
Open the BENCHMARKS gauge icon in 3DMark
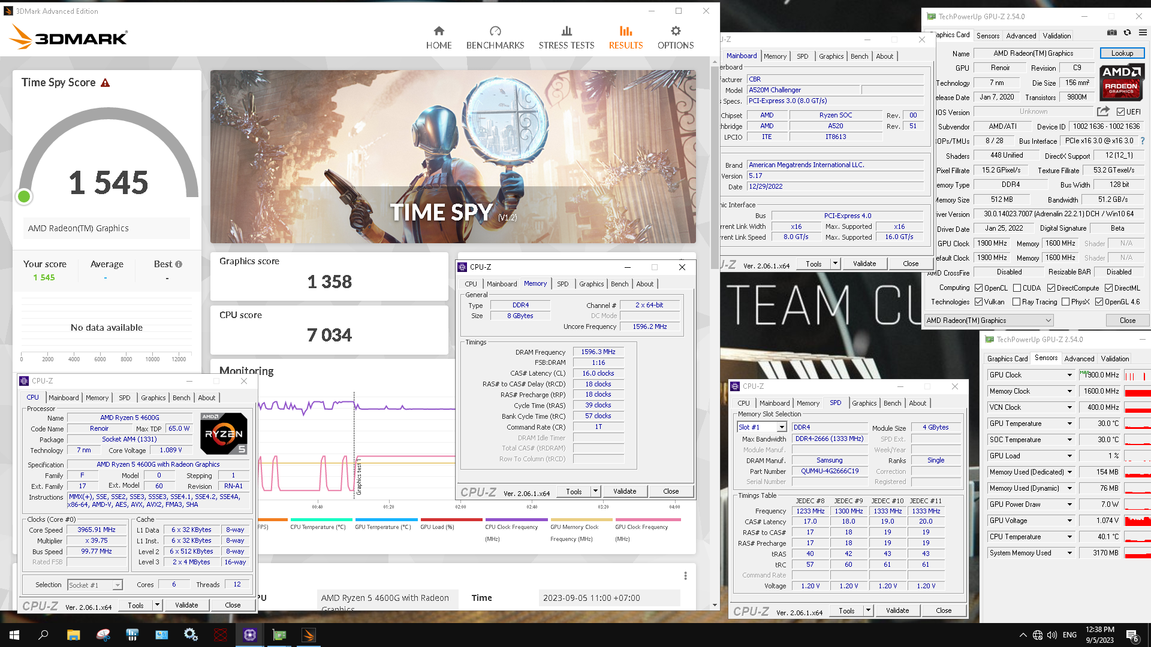tap(495, 31)
